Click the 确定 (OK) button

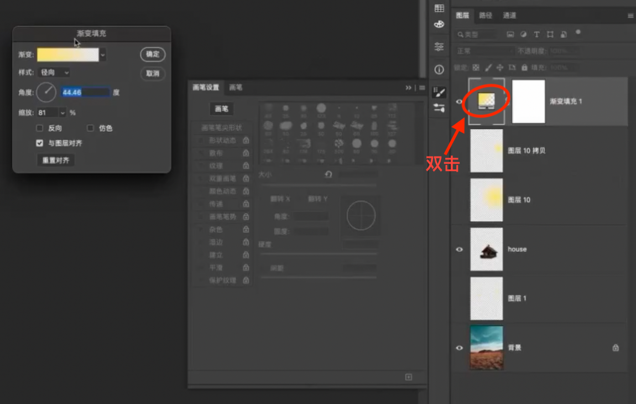point(153,54)
